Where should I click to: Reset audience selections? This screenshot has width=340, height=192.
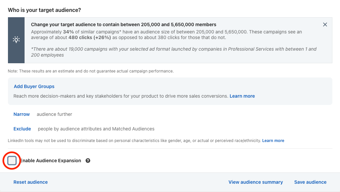(31, 182)
